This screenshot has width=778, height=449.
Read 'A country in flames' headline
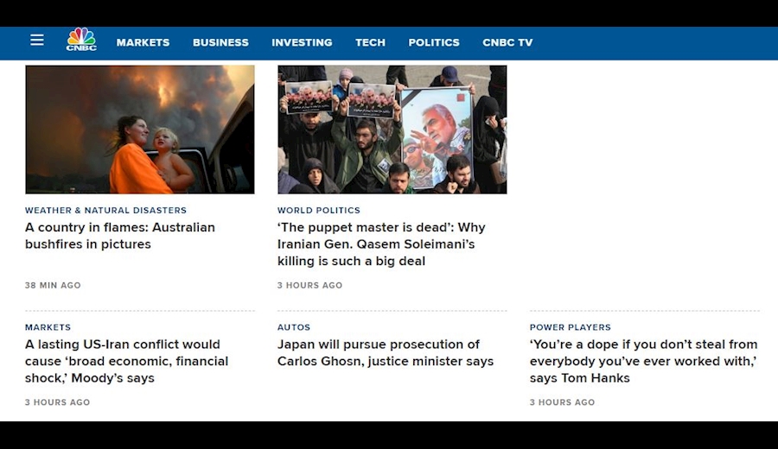click(x=120, y=236)
